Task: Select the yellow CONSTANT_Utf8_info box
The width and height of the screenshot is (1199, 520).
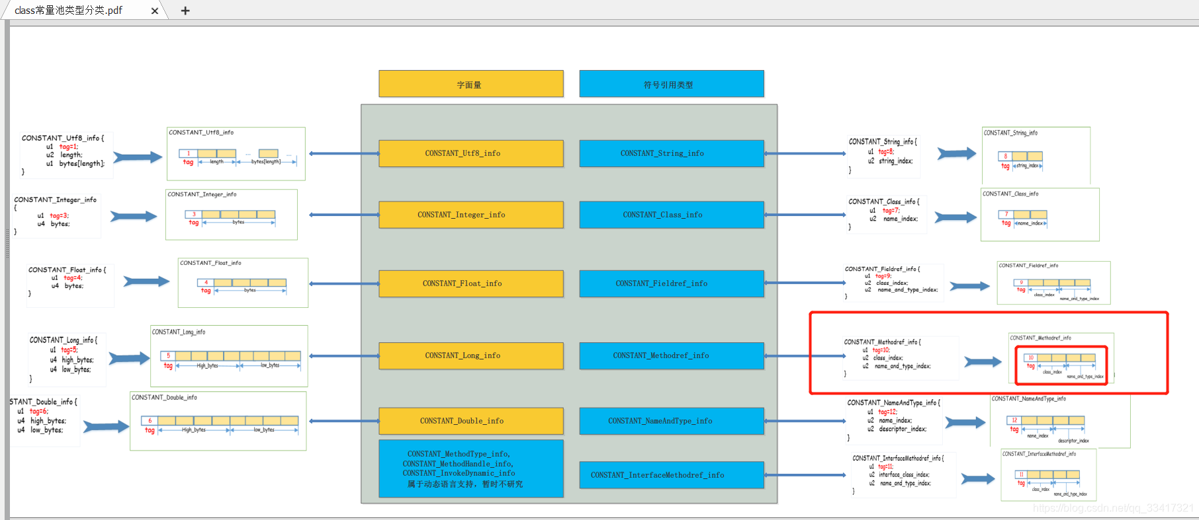Action: 471,153
